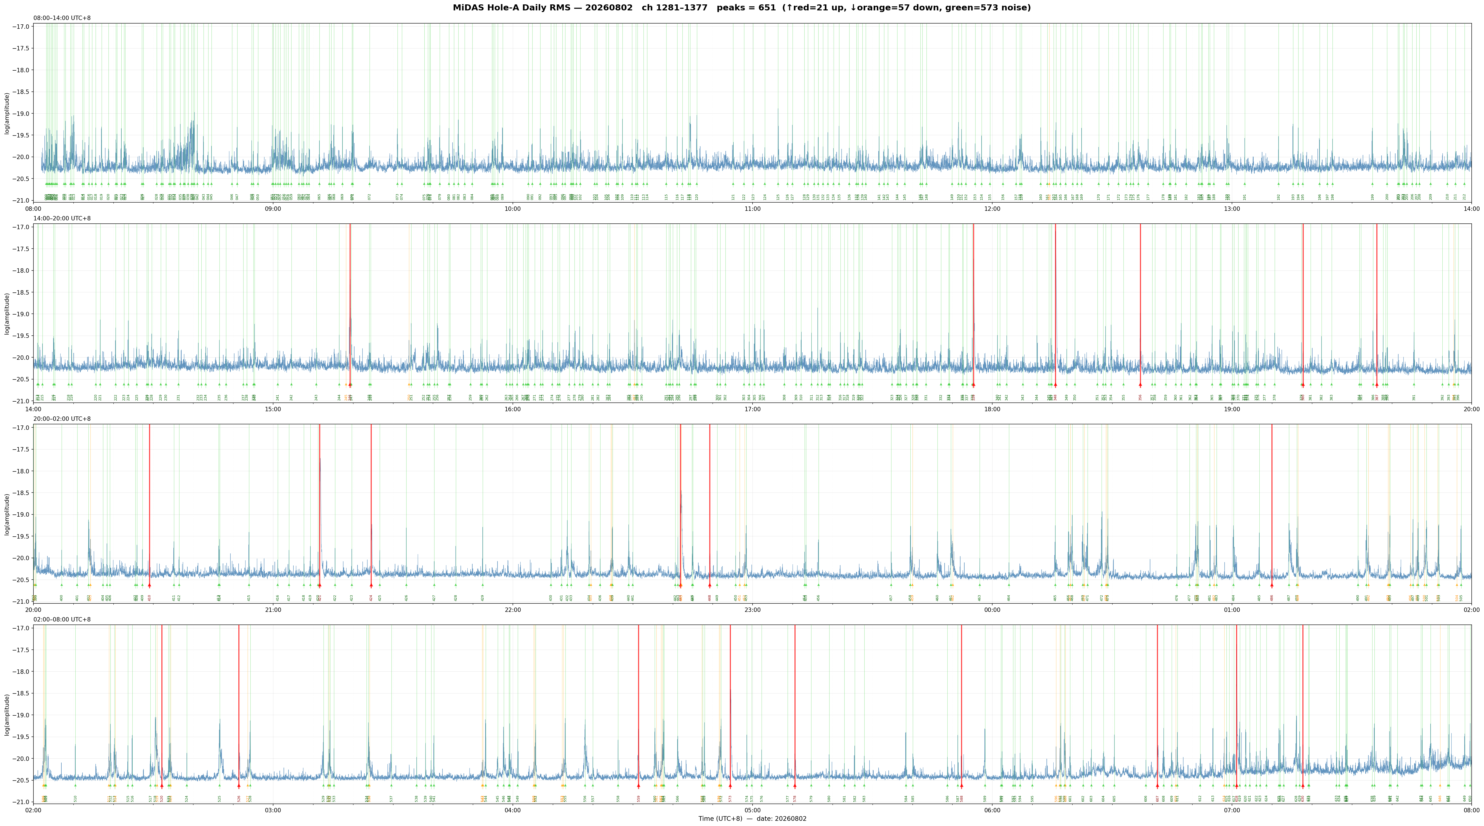Click the green peak label 558
1484x826 pixels.
coord(618,799)
